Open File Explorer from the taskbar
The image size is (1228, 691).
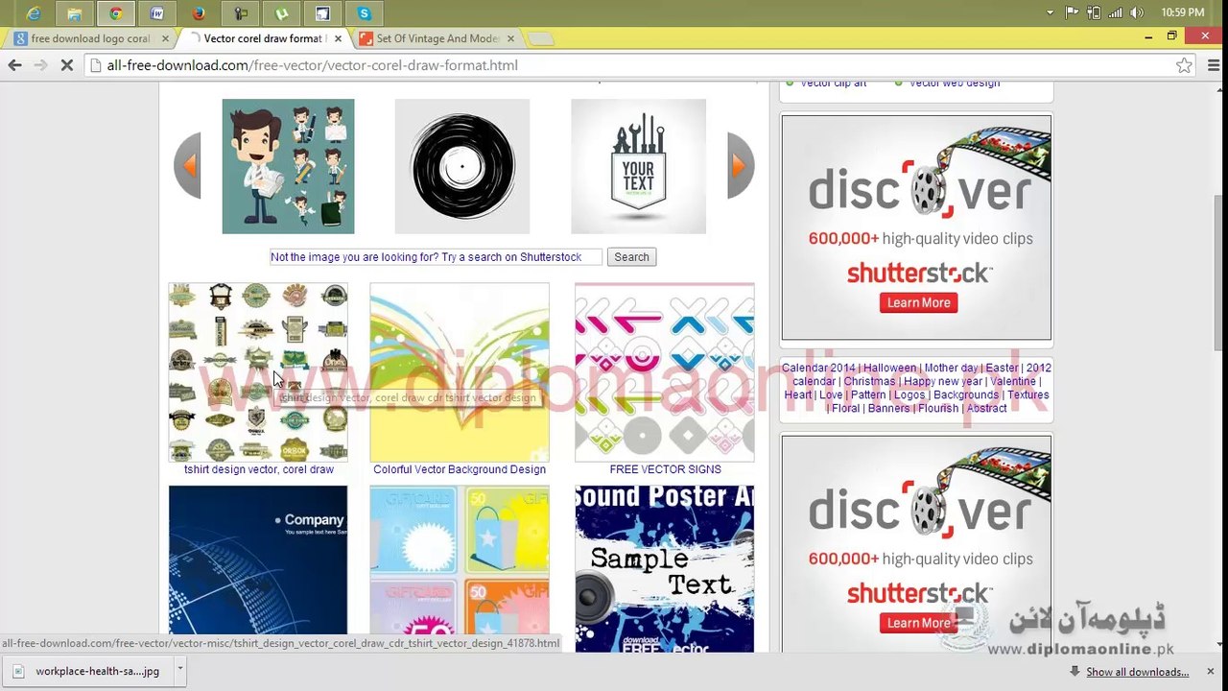pyautogui.click(x=75, y=13)
